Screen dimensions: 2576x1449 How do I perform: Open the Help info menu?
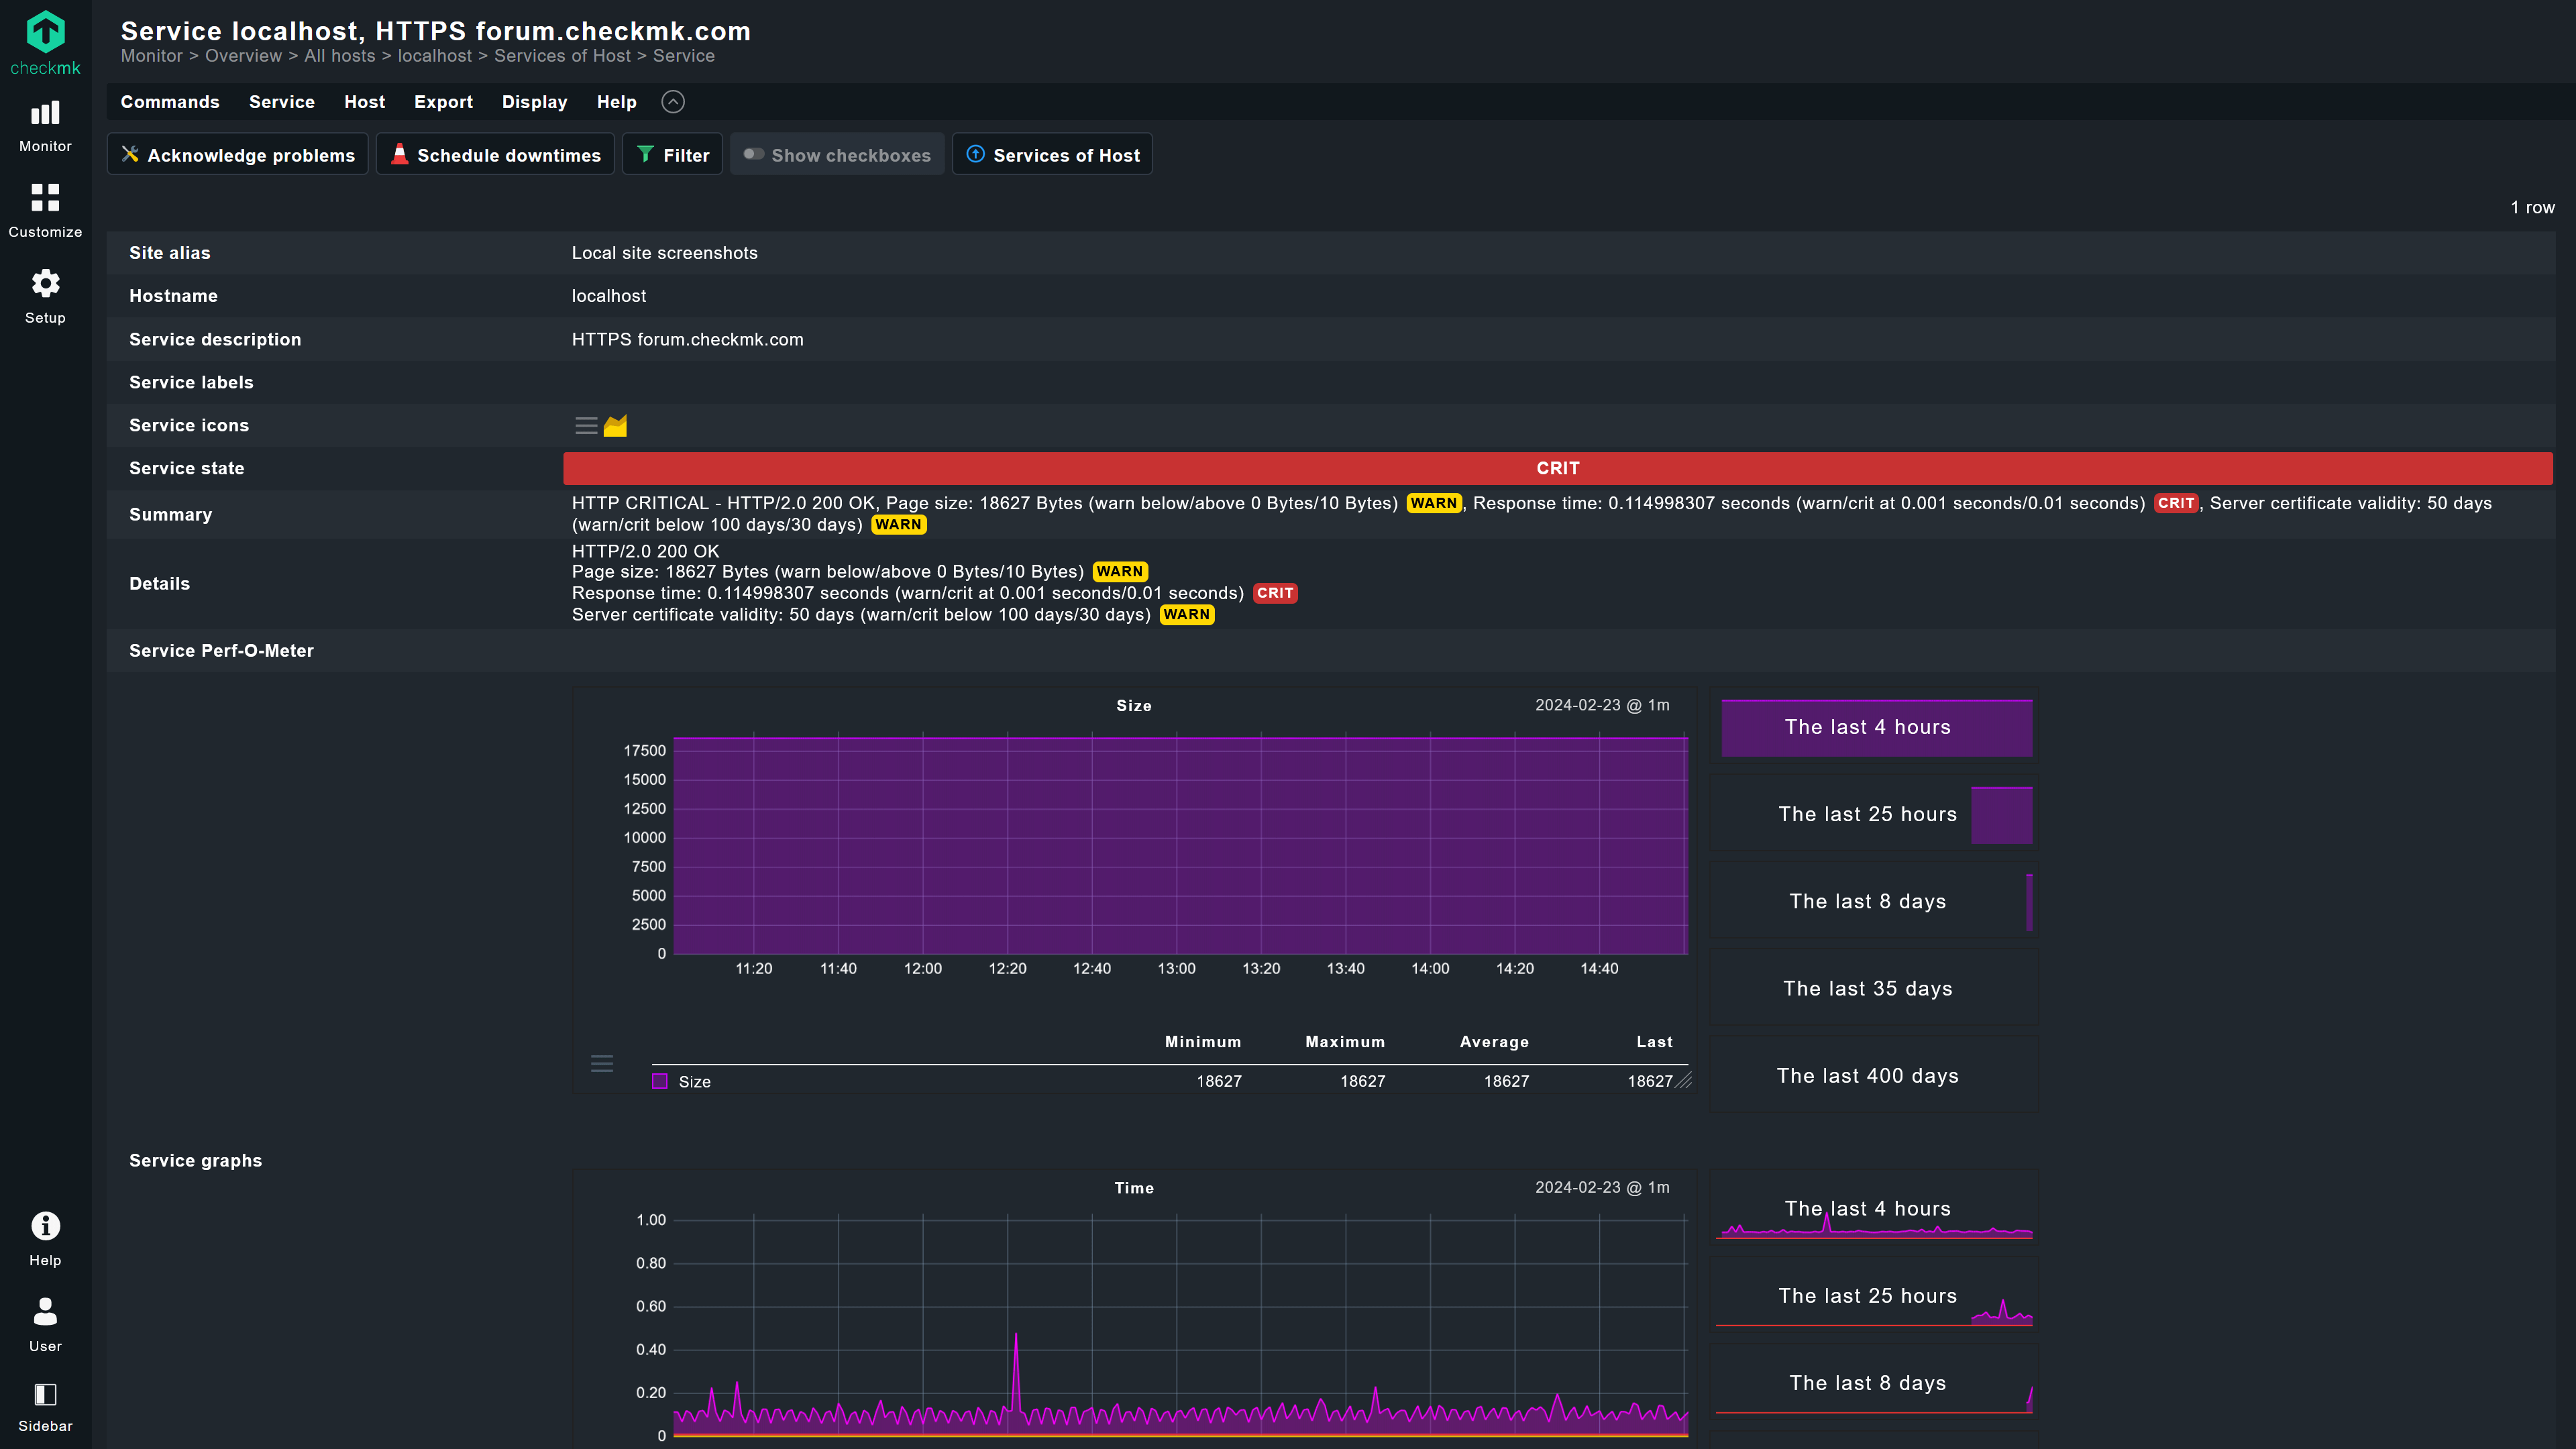click(x=45, y=1239)
